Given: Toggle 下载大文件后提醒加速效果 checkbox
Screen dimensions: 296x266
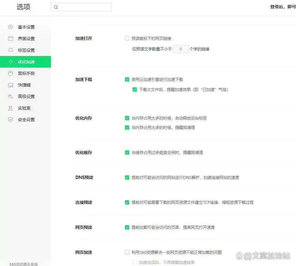Looking at the screenshot, I should pos(135,89).
